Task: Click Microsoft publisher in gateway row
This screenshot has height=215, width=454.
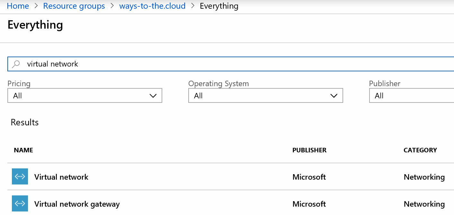Action: click(x=309, y=204)
